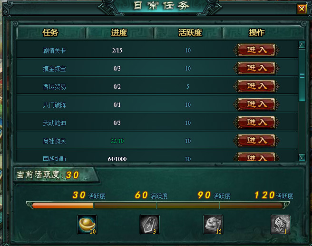Enter the 国战功勋 task
The height and width of the screenshot is (246, 312).
pos(256,157)
